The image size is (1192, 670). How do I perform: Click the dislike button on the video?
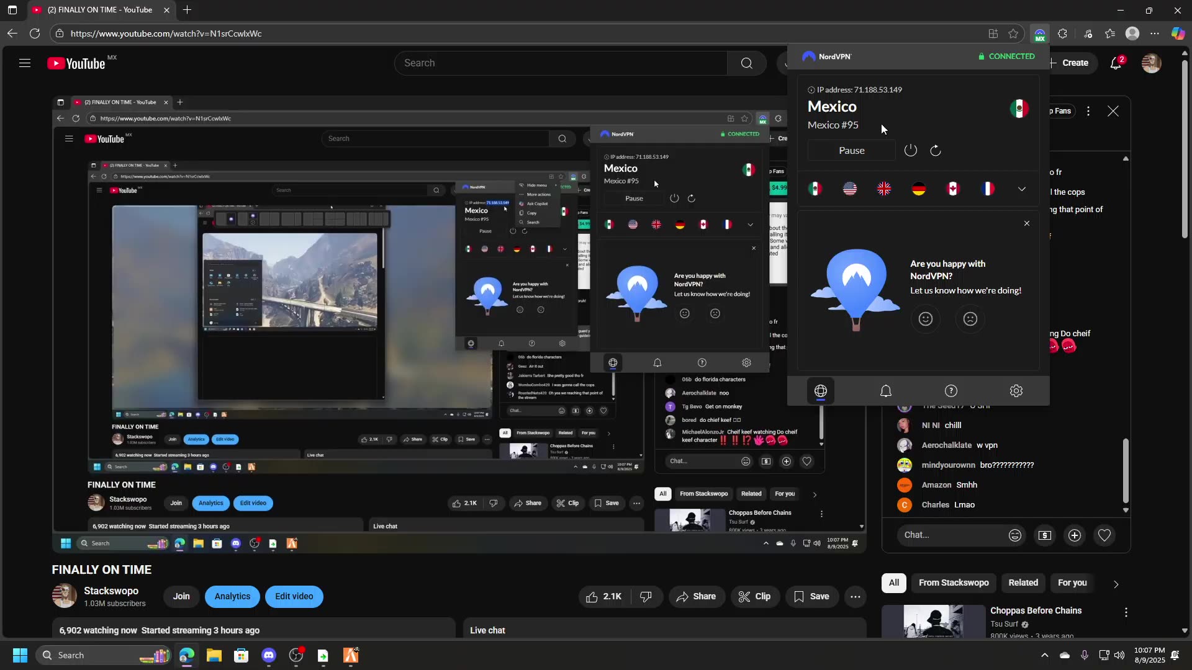pyautogui.click(x=646, y=596)
